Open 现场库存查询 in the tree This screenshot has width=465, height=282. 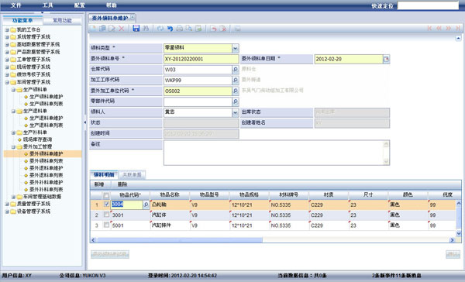pos(38,139)
